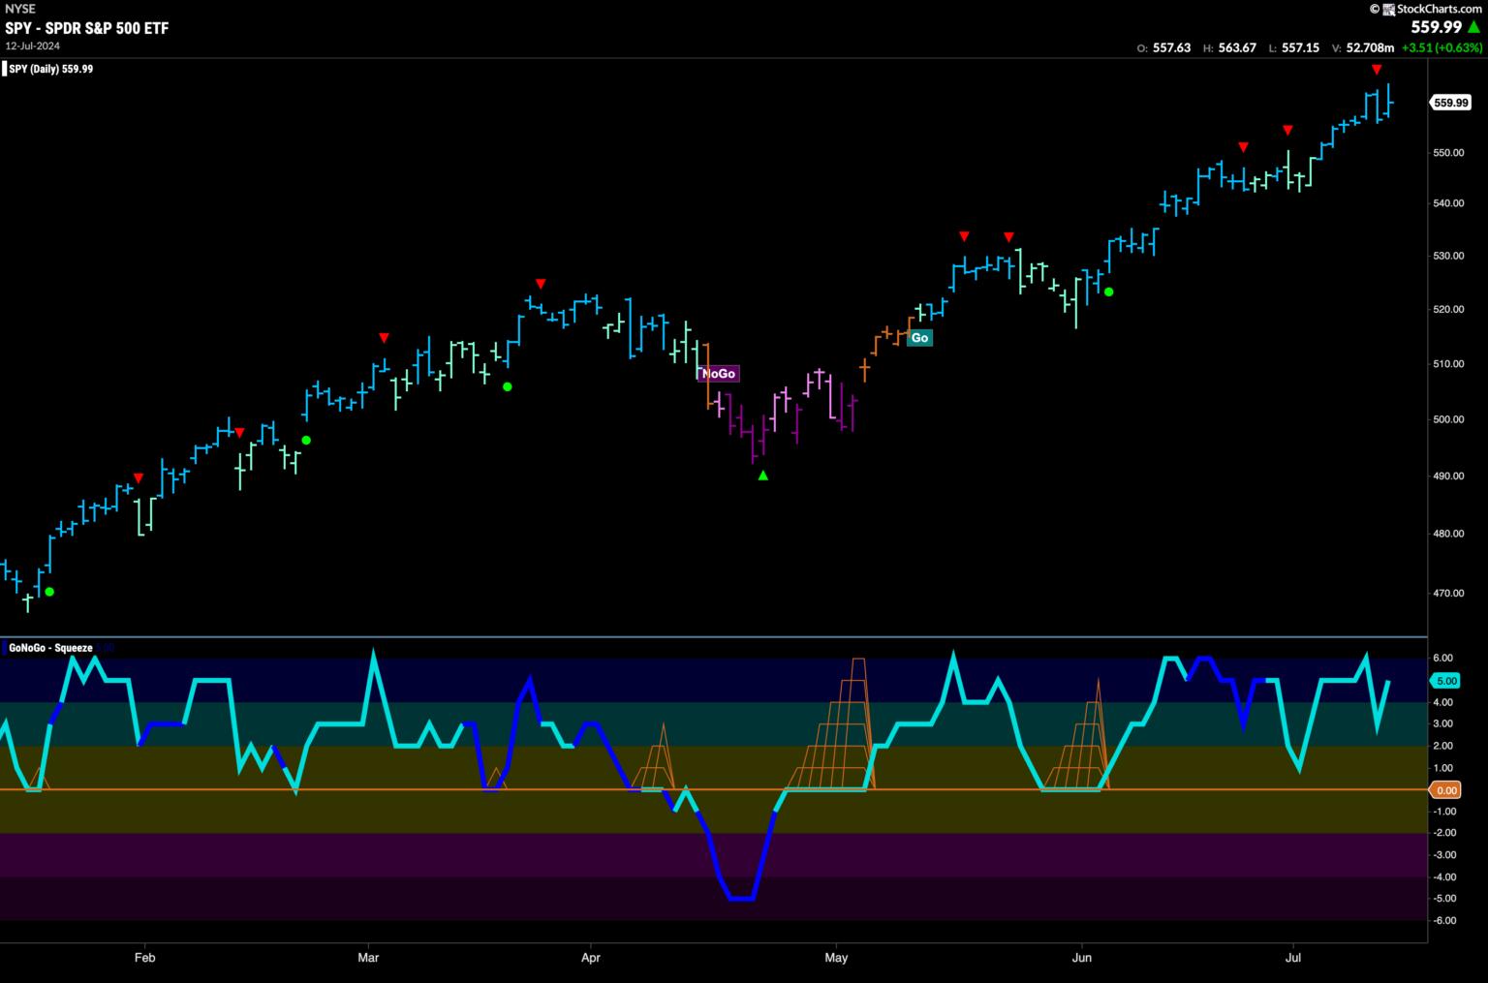
Task: Click the green upward triangle marker in April
Action: click(763, 476)
